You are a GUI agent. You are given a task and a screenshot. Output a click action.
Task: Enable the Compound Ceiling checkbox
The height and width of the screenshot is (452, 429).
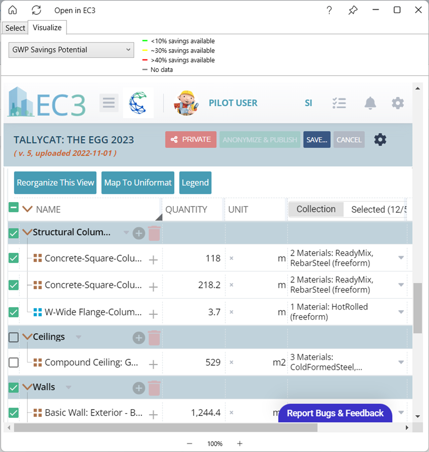[x=14, y=362]
